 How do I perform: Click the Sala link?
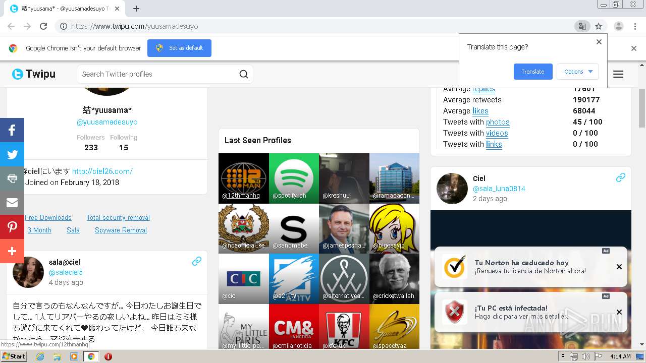[x=73, y=230]
